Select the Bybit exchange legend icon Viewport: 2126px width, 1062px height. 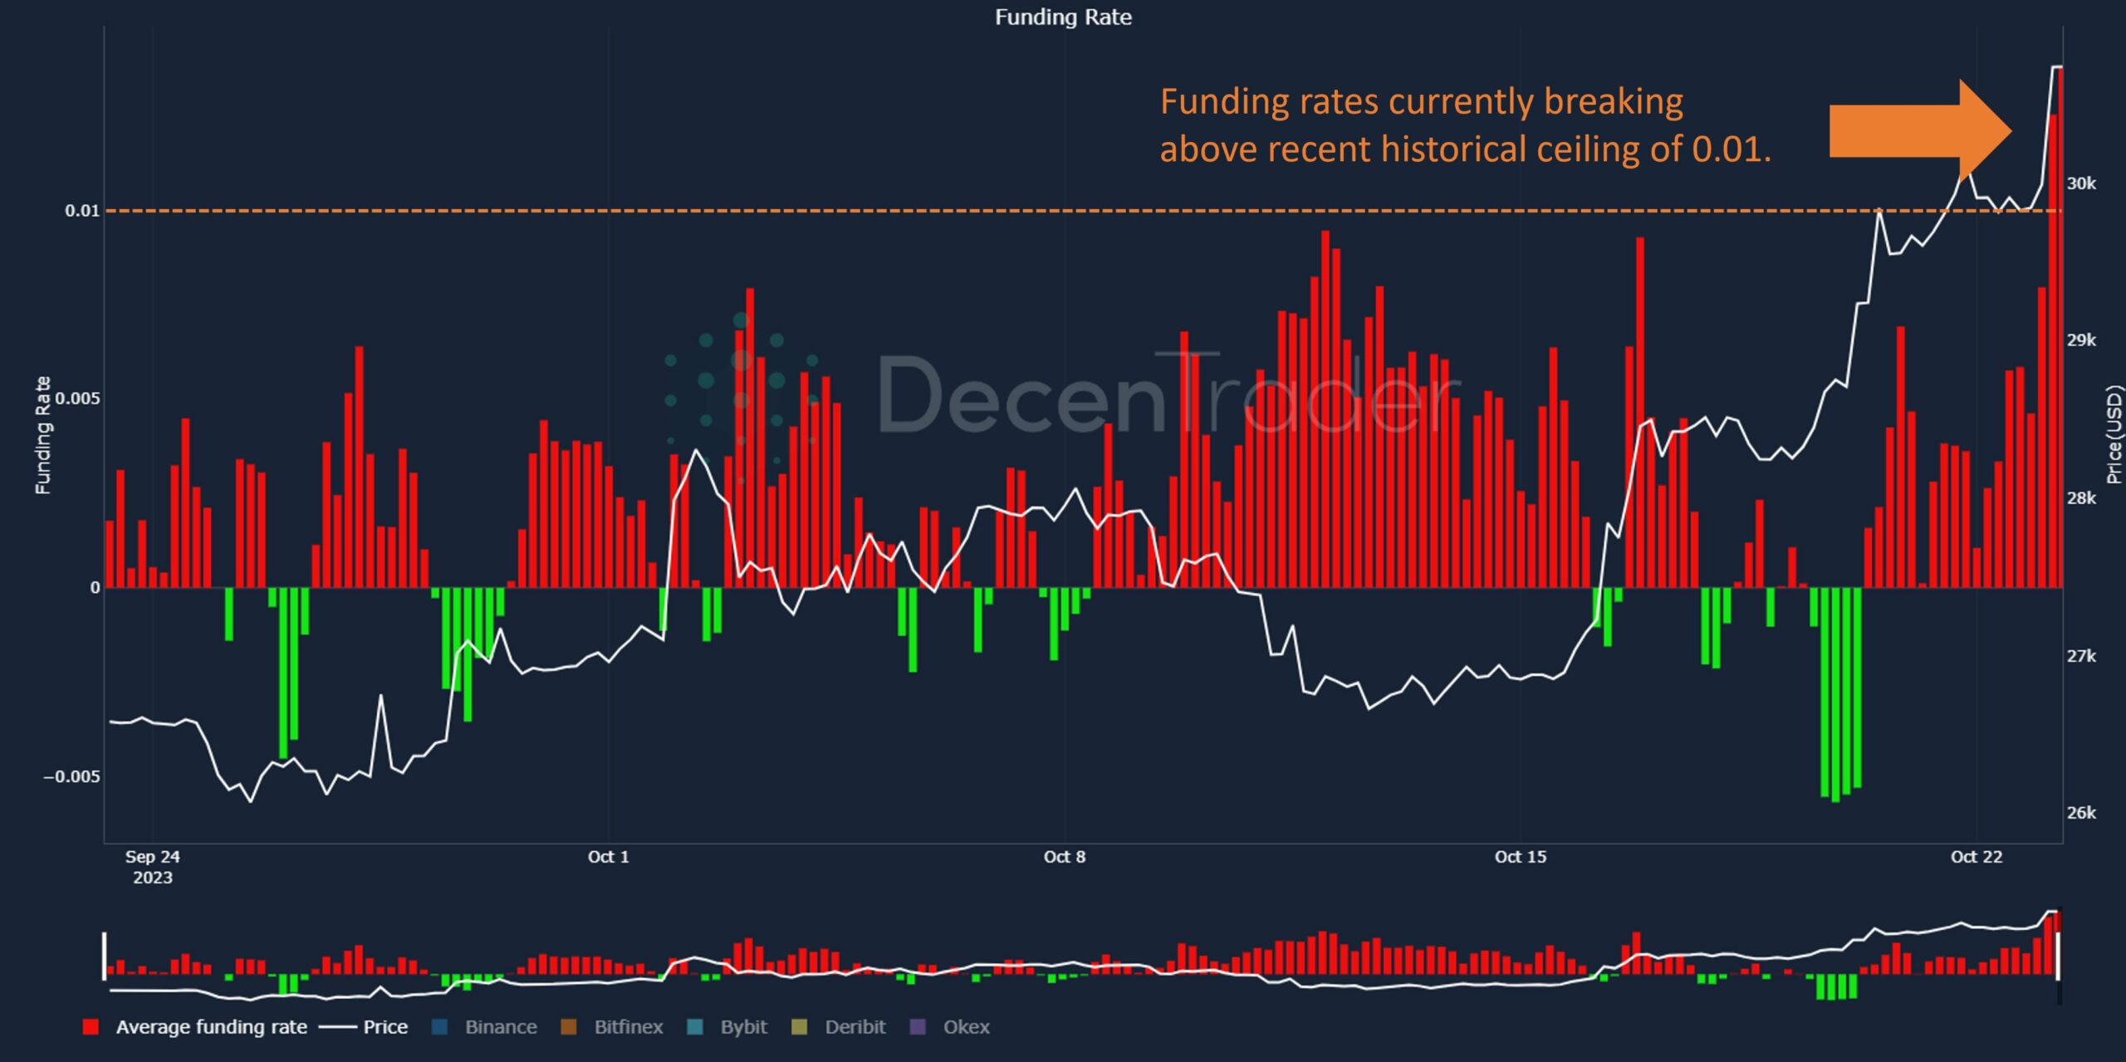(x=696, y=1027)
